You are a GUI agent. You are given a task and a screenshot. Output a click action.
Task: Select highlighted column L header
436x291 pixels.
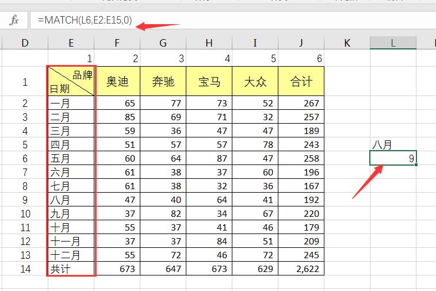393,43
